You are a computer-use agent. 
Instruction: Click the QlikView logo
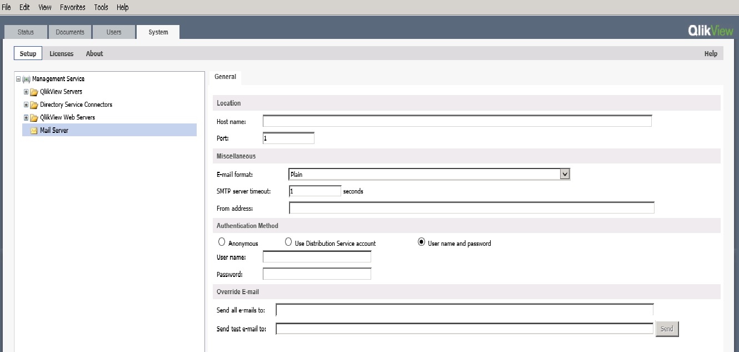click(711, 31)
